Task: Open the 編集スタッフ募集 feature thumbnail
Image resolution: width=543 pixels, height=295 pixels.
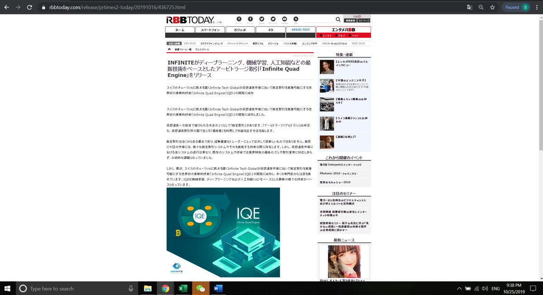Action: tap(327, 104)
